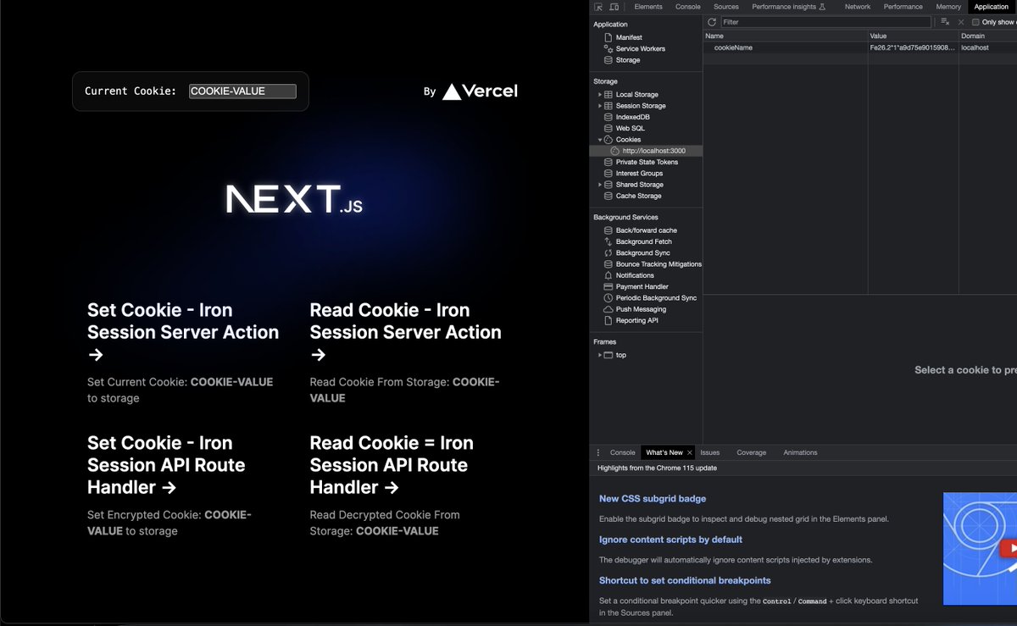Click the Vercel triangle logo
Screen dimensions: 1017x626
pyautogui.click(x=452, y=91)
